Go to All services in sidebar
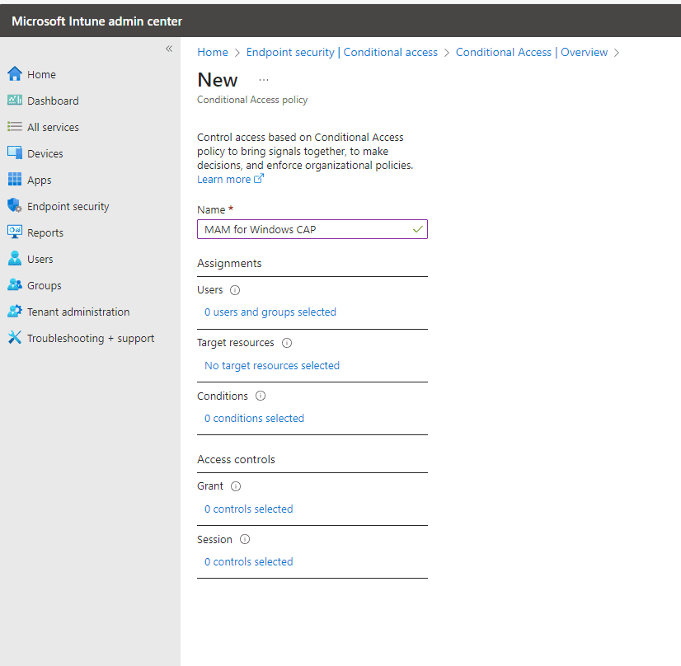The image size is (681, 666). [x=53, y=127]
